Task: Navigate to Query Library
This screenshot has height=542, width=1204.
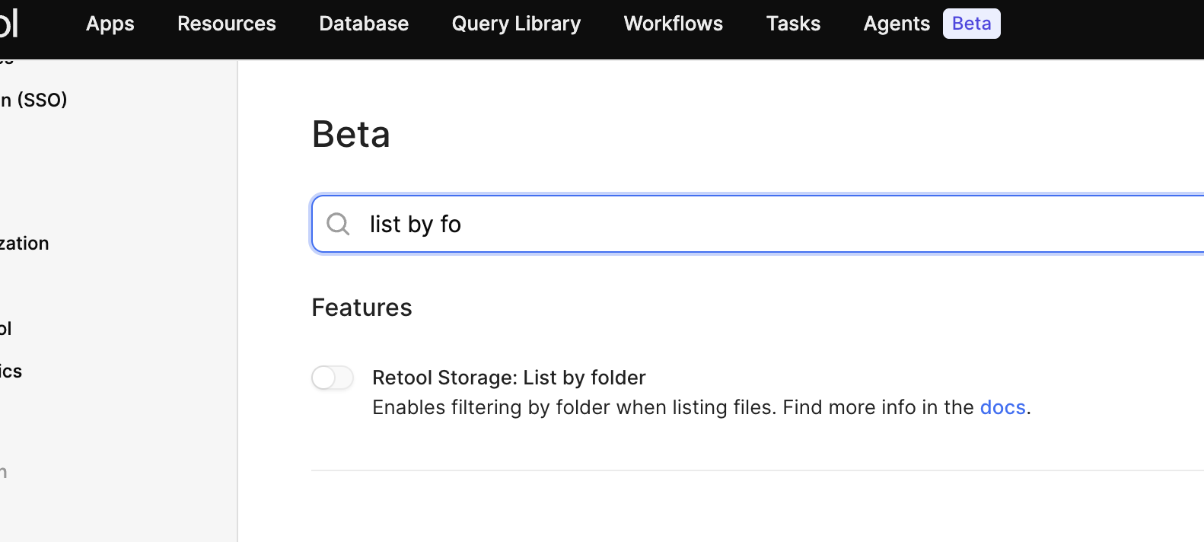Action: (516, 24)
